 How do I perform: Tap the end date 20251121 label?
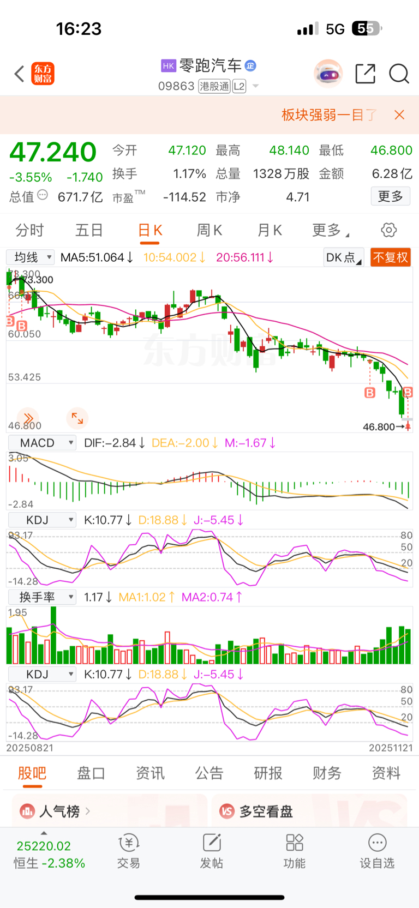[391, 748]
